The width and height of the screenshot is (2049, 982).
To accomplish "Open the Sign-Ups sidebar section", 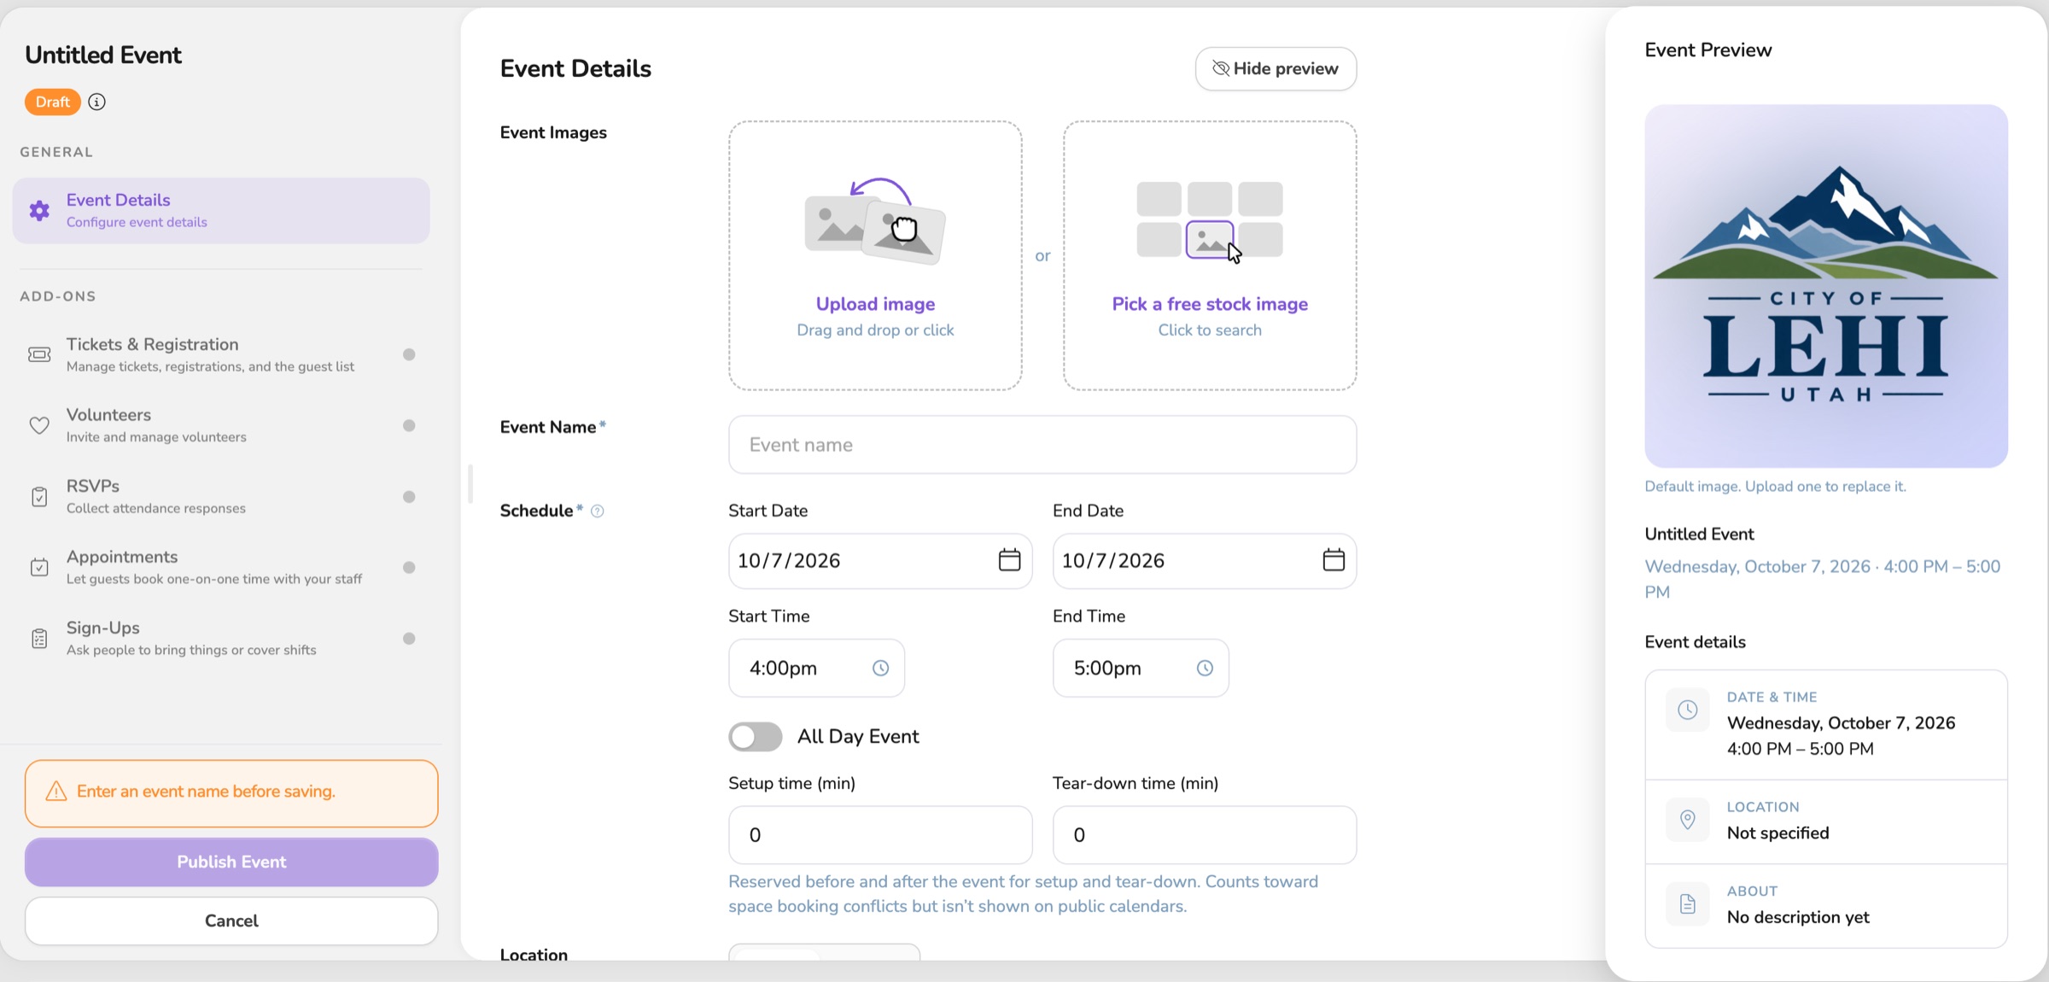I will (221, 638).
